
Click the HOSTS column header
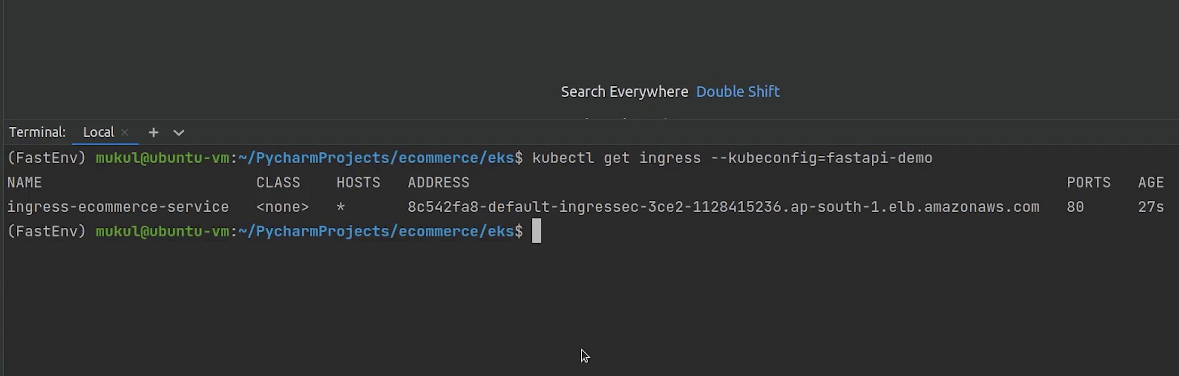click(x=358, y=182)
